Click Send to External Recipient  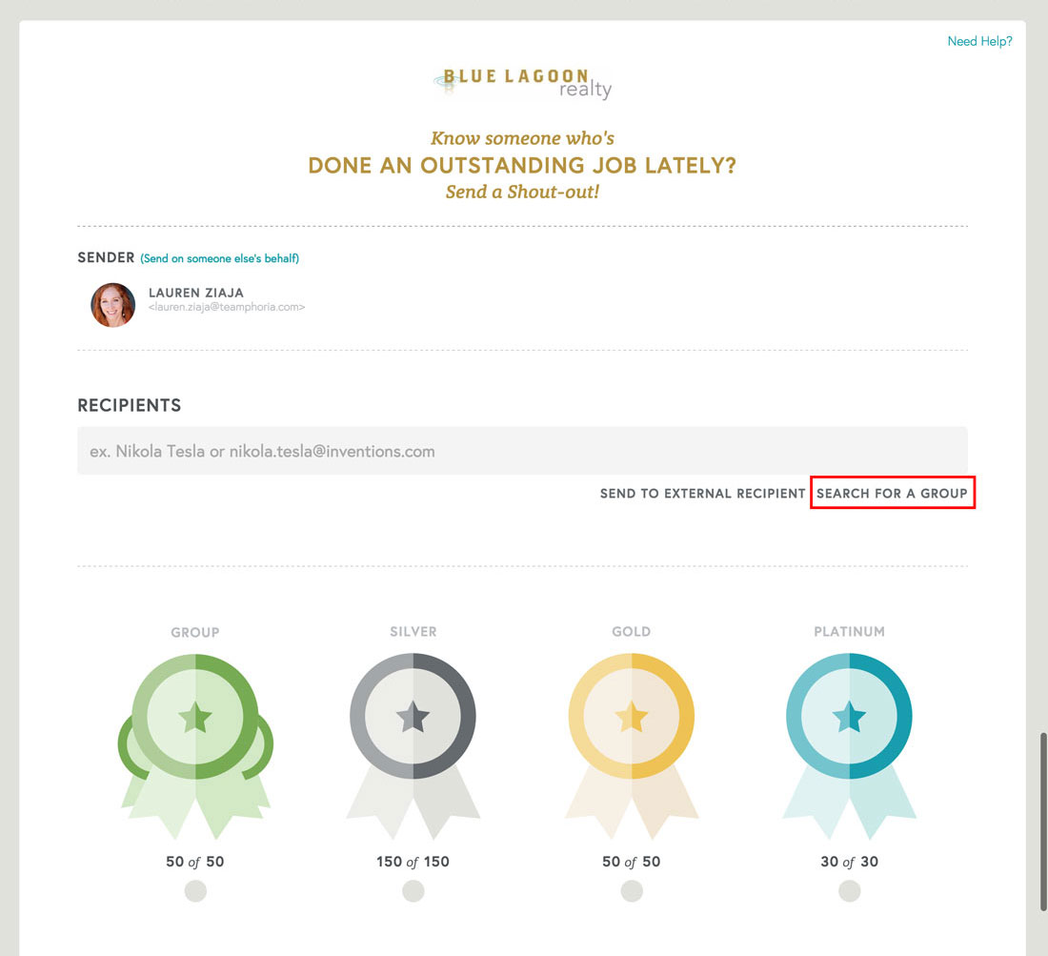coord(702,494)
